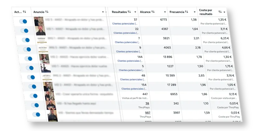
Task: Open thumbnail of ad with 447 visits
Action: pos(50,96)
